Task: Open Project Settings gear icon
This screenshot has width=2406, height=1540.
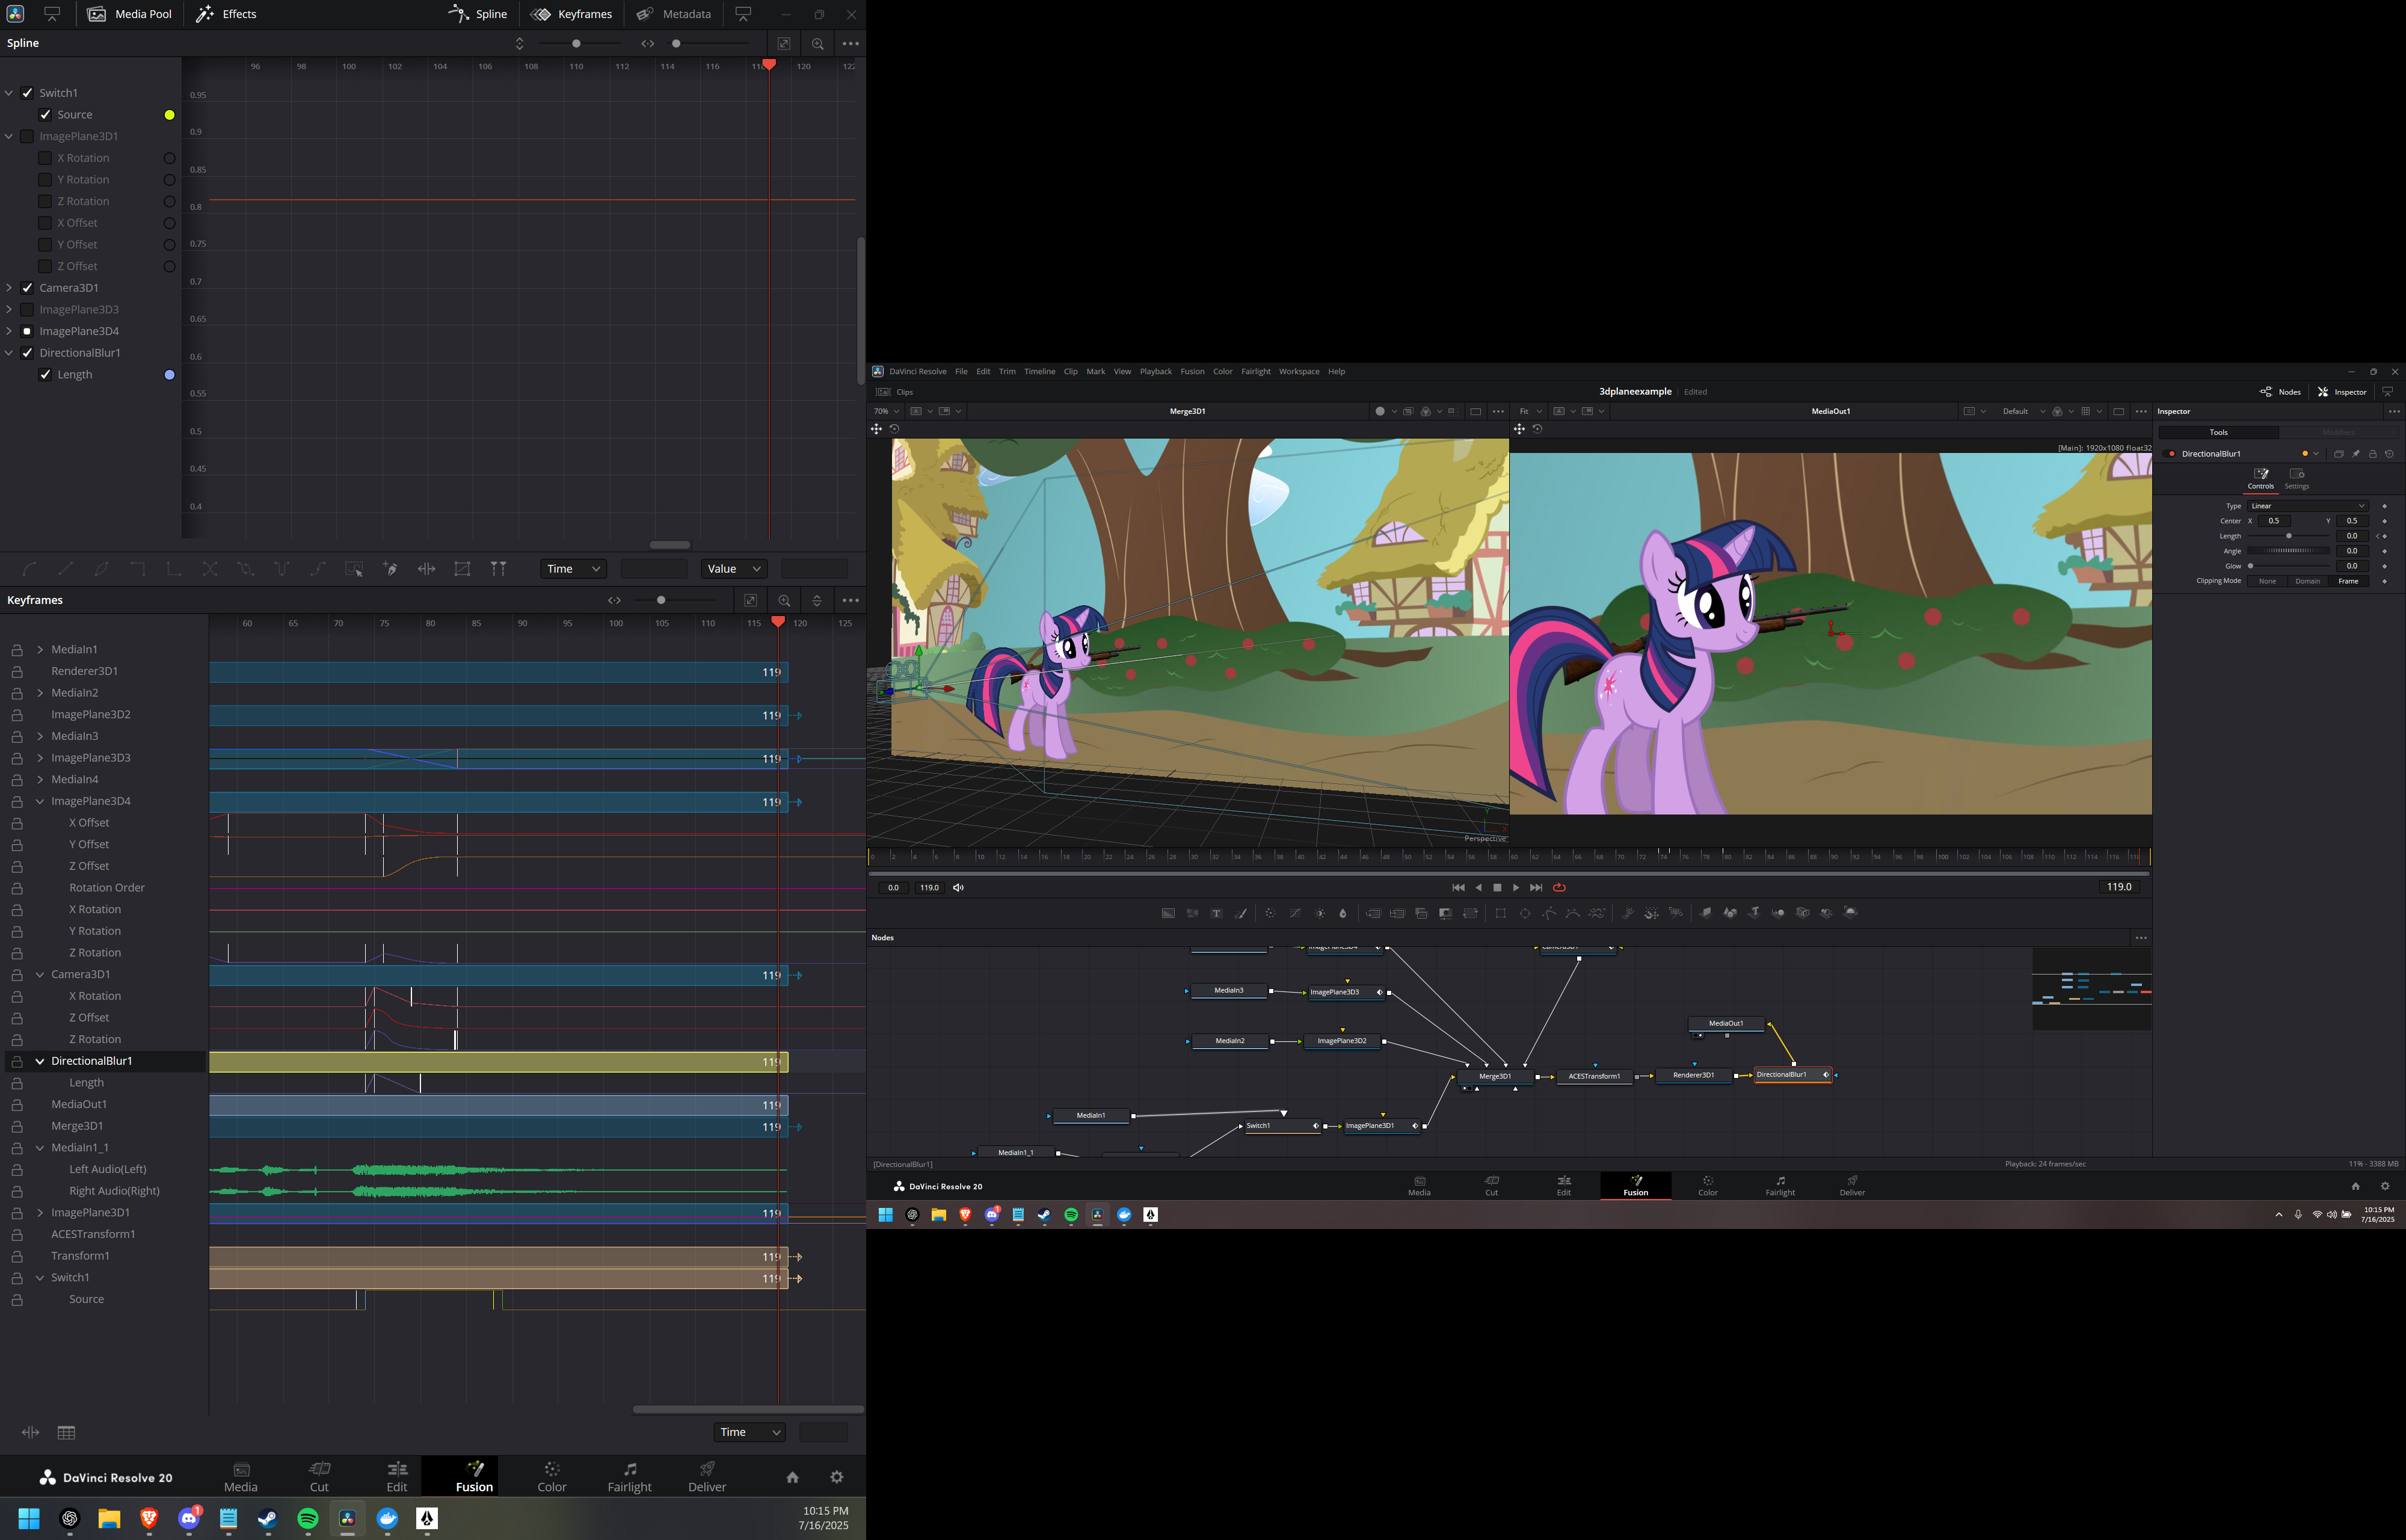Action: [x=837, y=1477]
